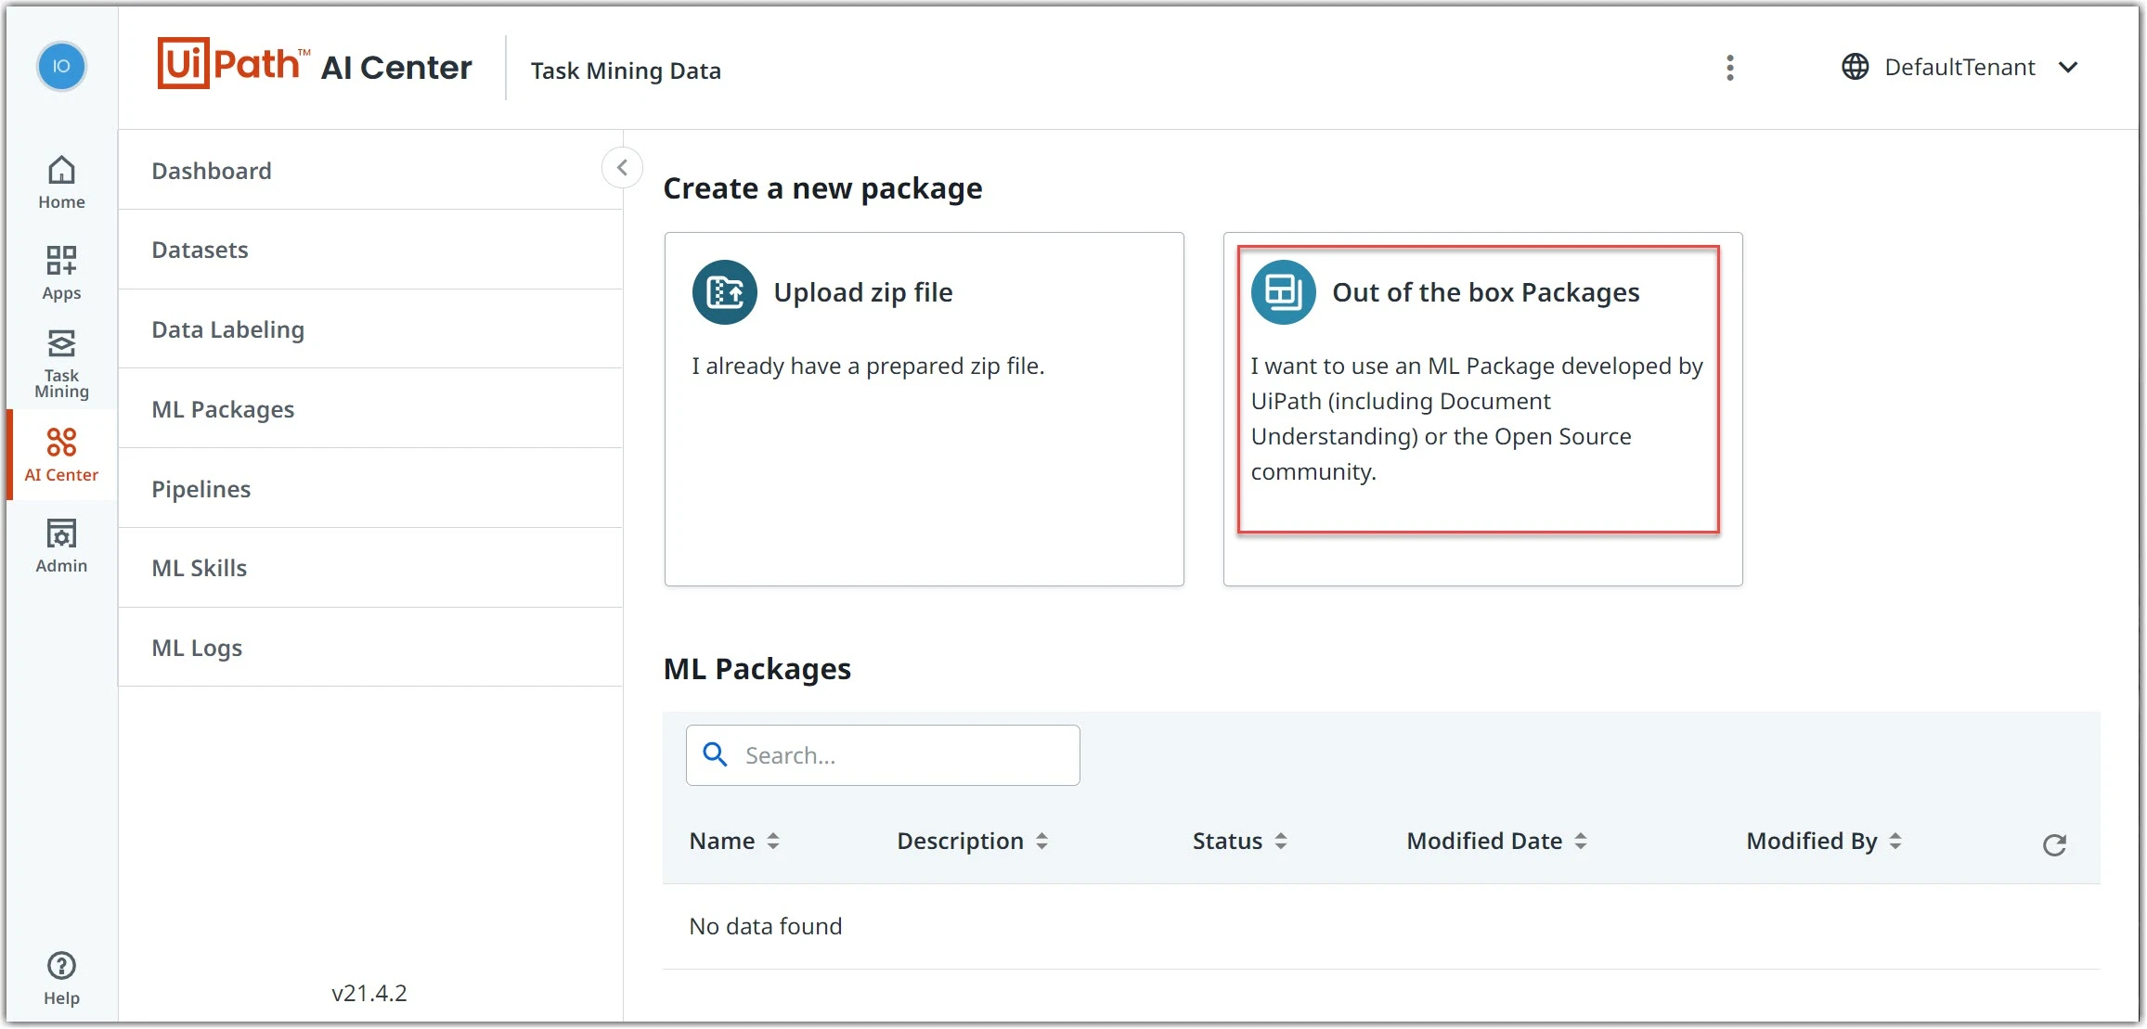This screenshot has width=2147, height=1029.
Task: Open Admin from the left rail
Action: 61,546
